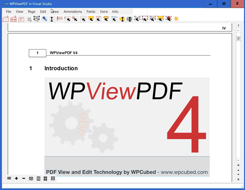Select the yellow ellipse annotation tool
Screen dimensions: 245x190
(x=106, y=19)
